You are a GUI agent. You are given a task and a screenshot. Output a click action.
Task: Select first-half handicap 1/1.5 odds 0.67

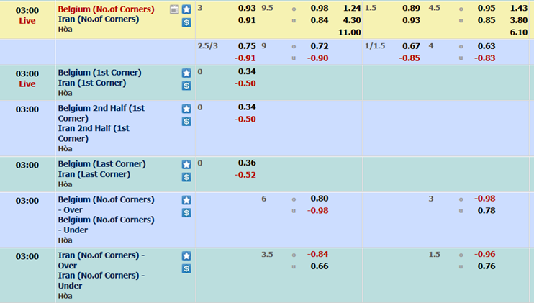(411, 46)
